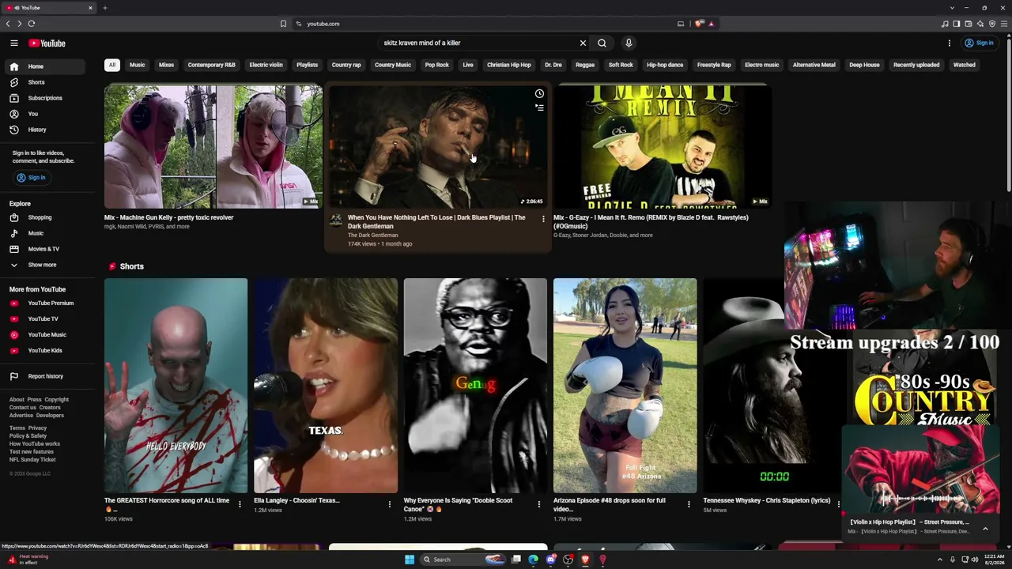Select the Pop Rock filter chip
Screen dimensions: 1012x569
click(436, 65)
